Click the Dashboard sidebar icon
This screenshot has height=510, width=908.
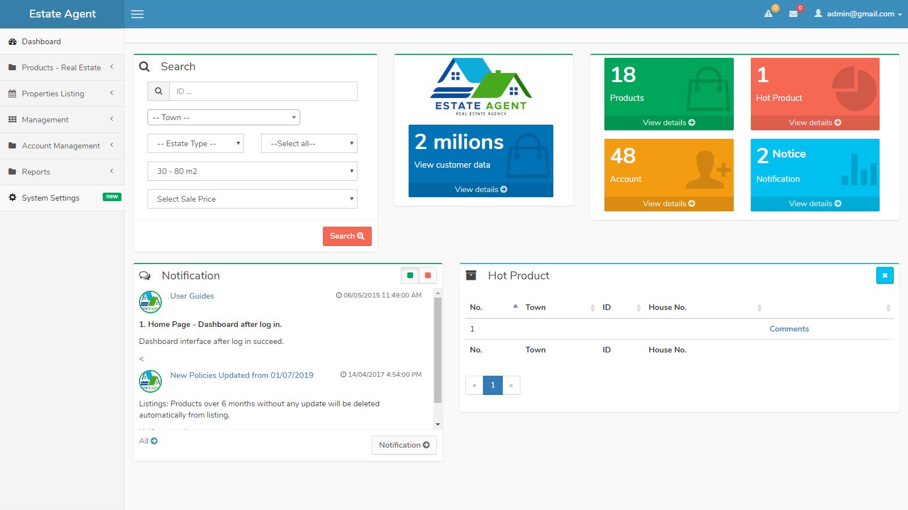tap(12, 41)
